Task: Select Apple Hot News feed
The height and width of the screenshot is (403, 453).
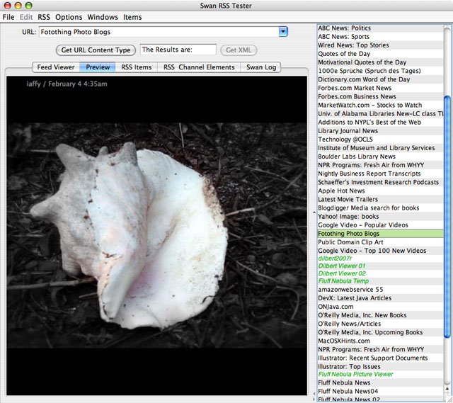Action: (x=341, y=191)
